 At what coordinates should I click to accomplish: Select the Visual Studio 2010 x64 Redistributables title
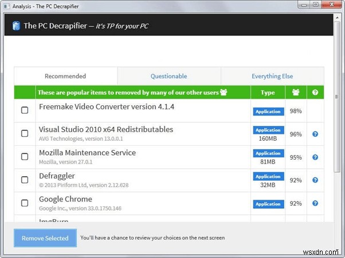tap(106, 129)
